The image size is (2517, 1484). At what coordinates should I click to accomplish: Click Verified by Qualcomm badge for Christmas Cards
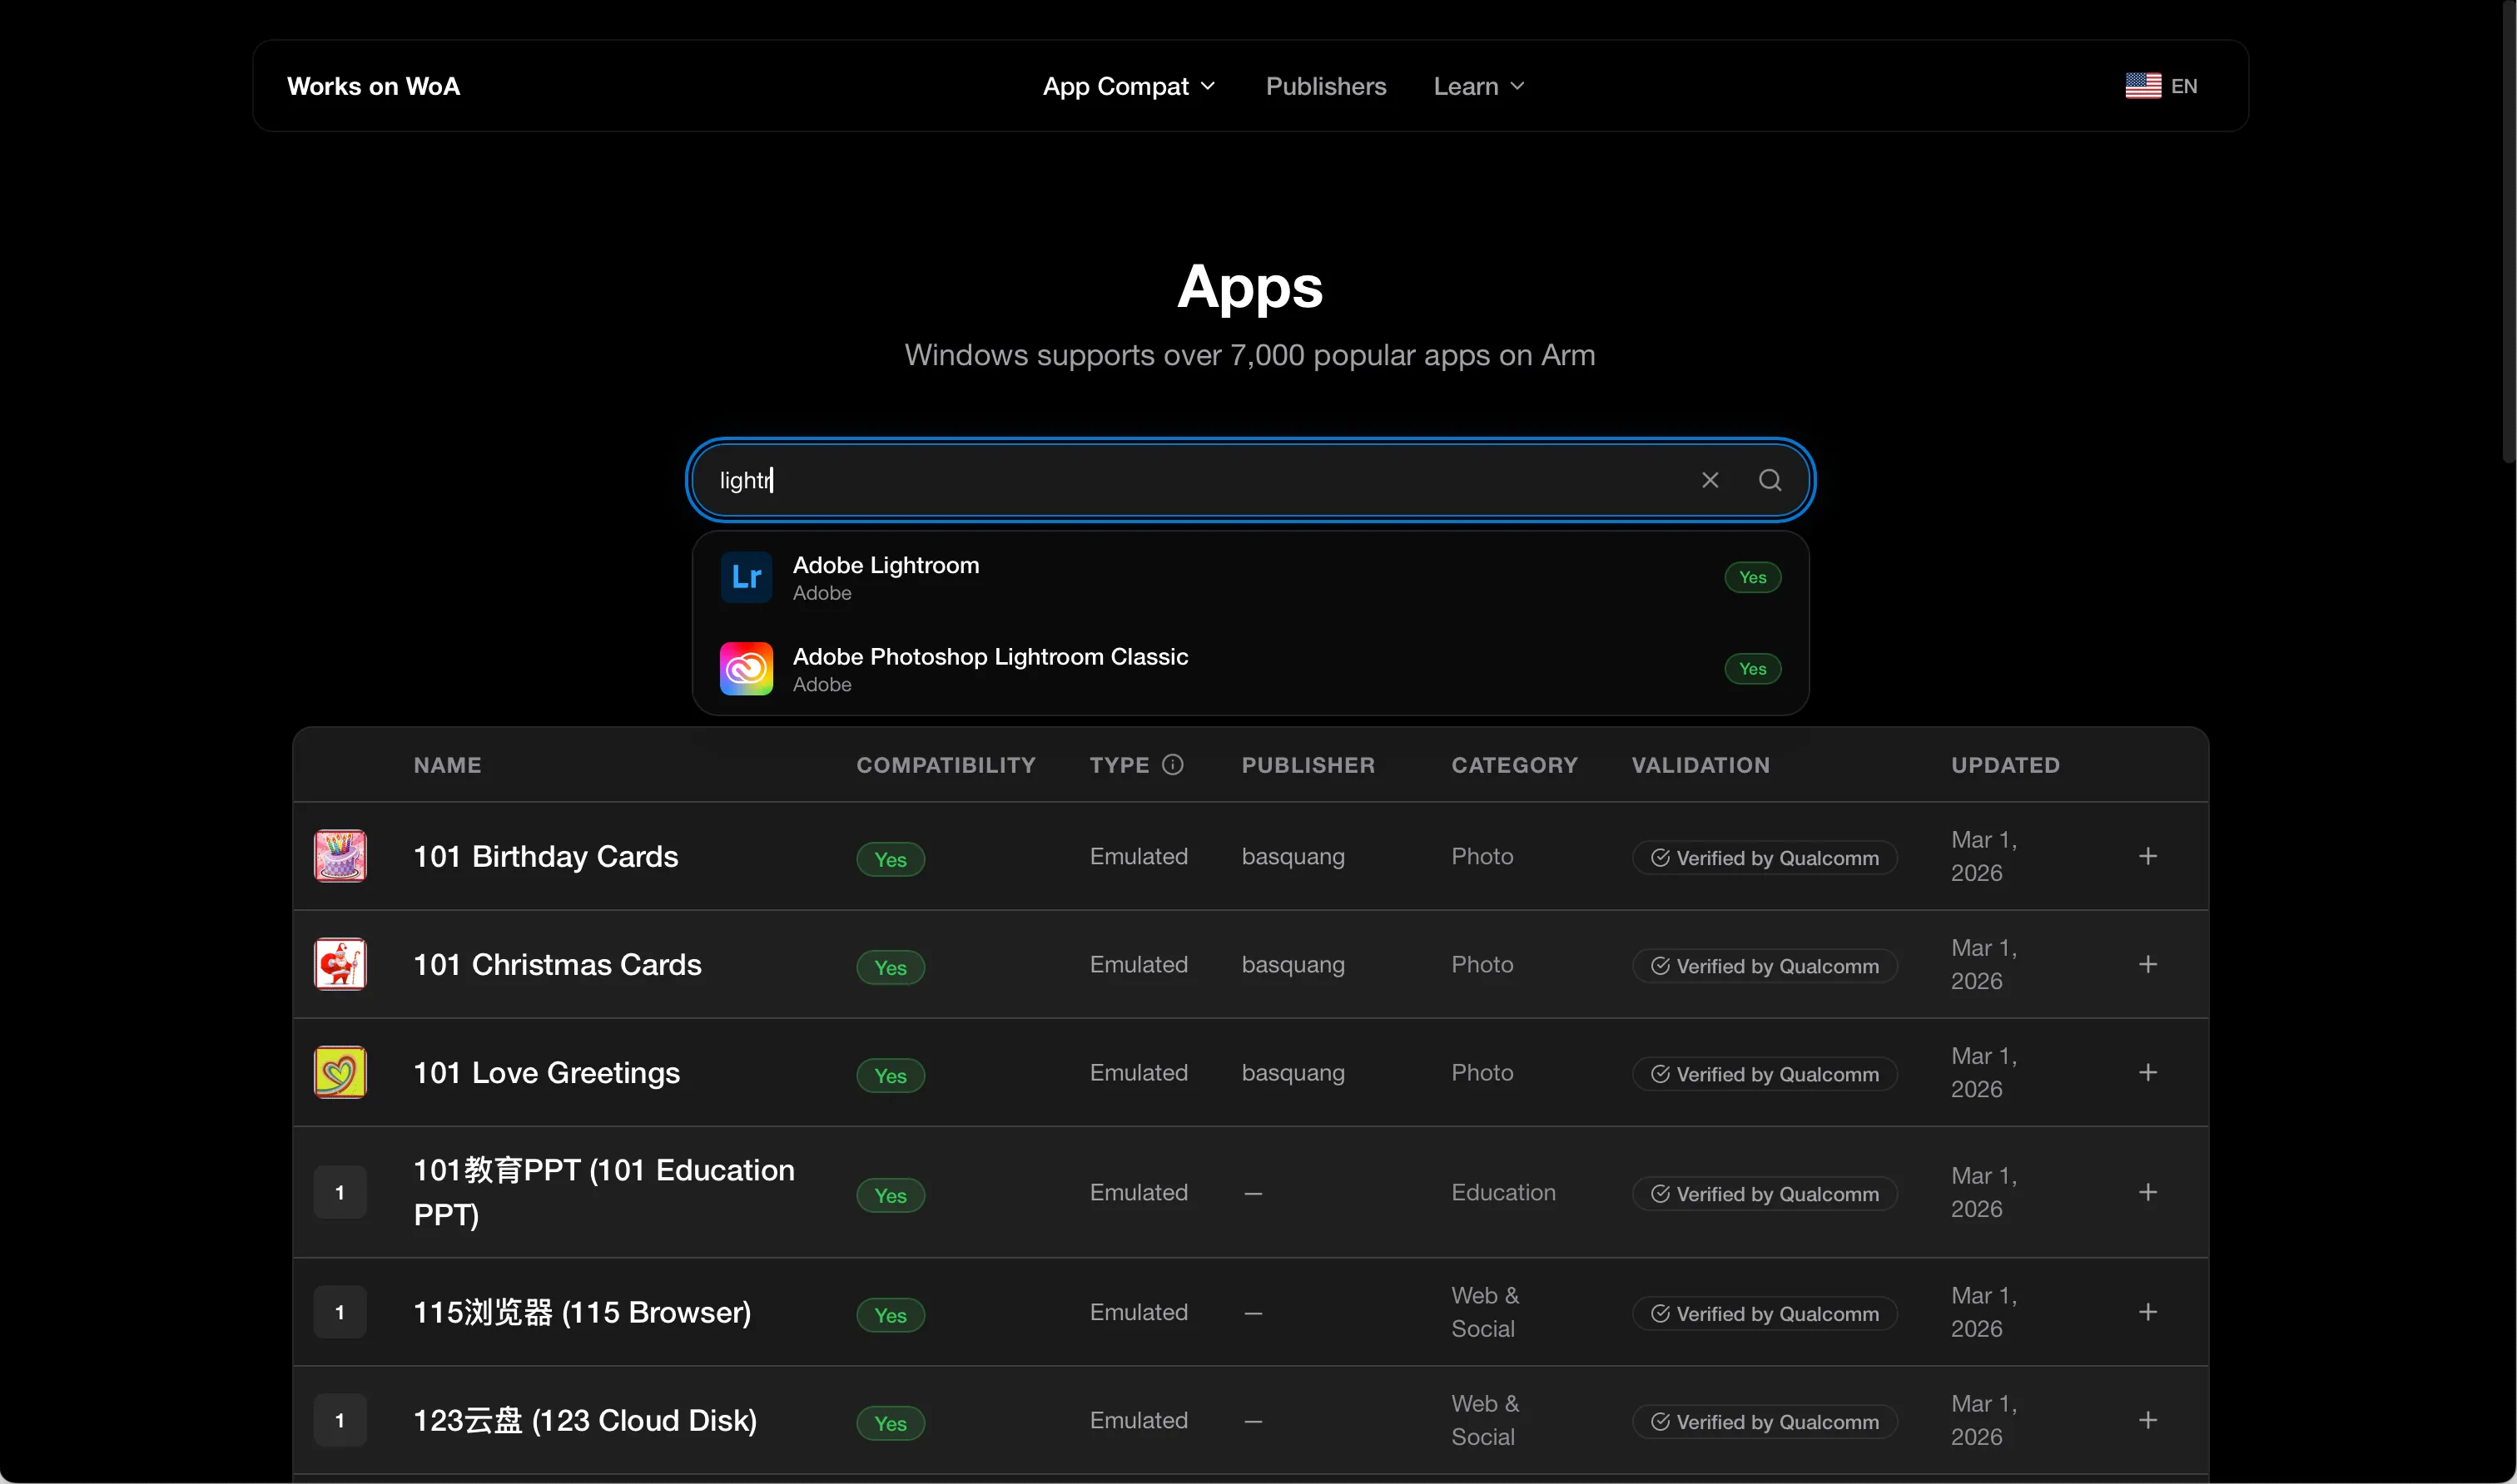click(x=1765, y=966)
